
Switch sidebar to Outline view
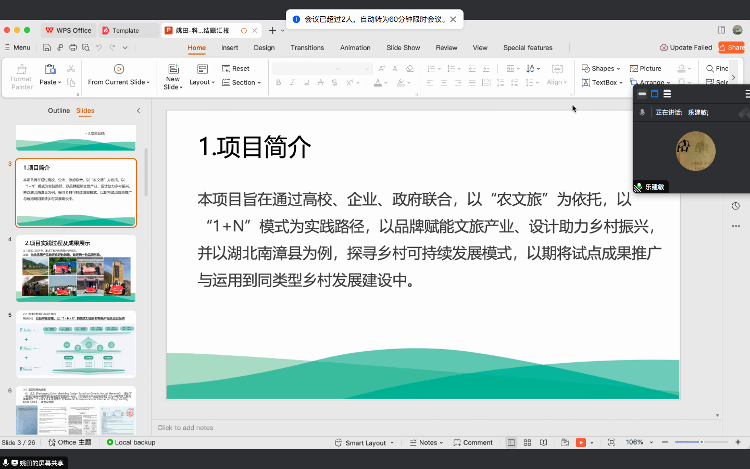click(x=59, y=110)
